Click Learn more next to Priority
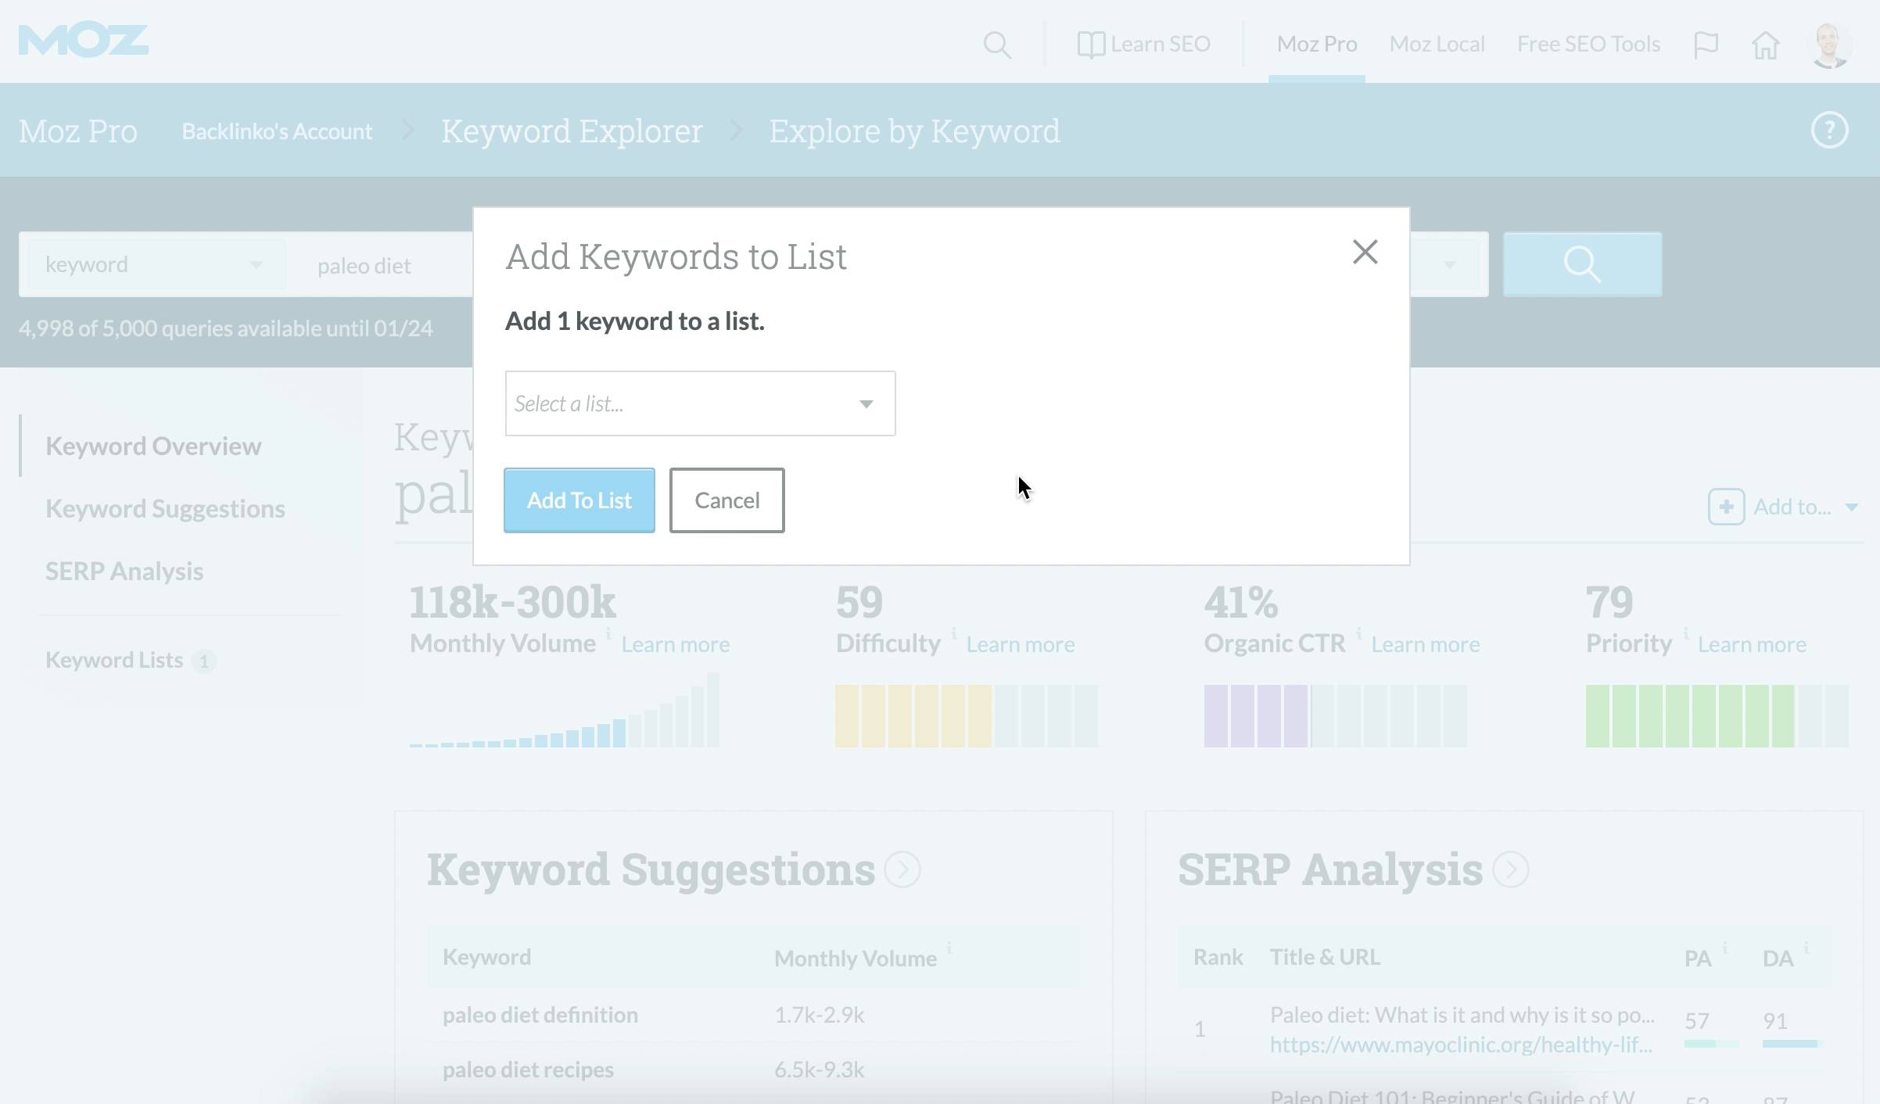This screenshot has width=1880, height=1104. [1752, 644]
